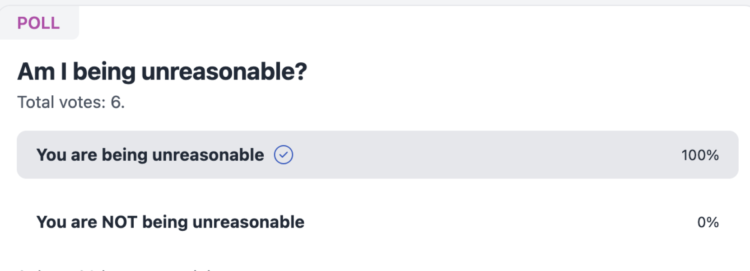This screenshot has width=750, height=271.
Task: Click 'unreasonable' in the 0% option
Action: point(248,222)
